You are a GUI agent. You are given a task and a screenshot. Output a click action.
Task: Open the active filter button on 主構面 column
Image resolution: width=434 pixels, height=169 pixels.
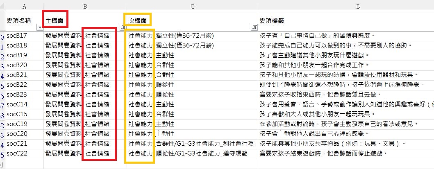(122, 27)
